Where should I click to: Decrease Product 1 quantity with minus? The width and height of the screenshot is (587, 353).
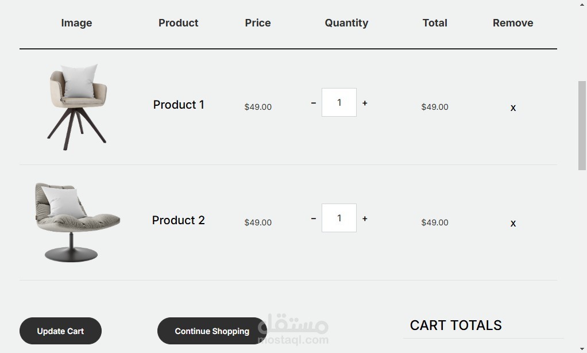[x=314, y=103]
